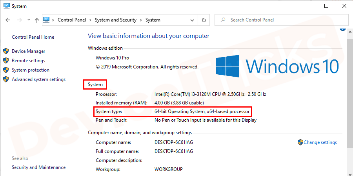353x176 pixels.
Task: Click scrollbar up arrow
Action: pos(350,33)
